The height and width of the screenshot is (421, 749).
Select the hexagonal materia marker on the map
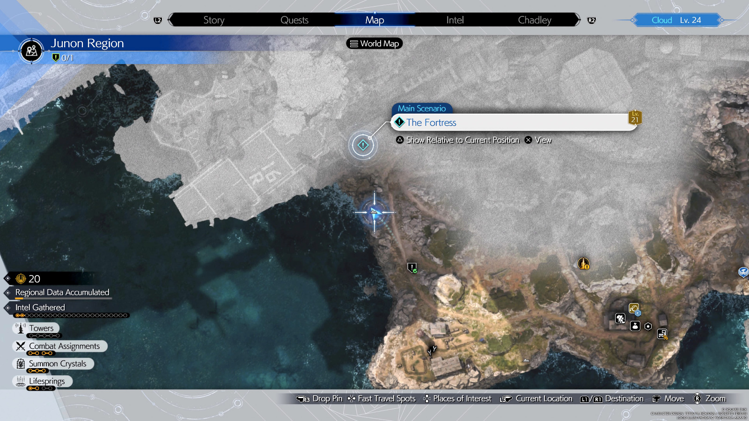648,326
